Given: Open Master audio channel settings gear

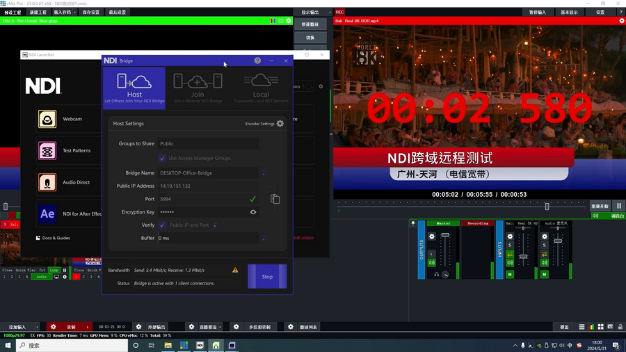Looking at the screenshot, I should (x=431, y=237).
